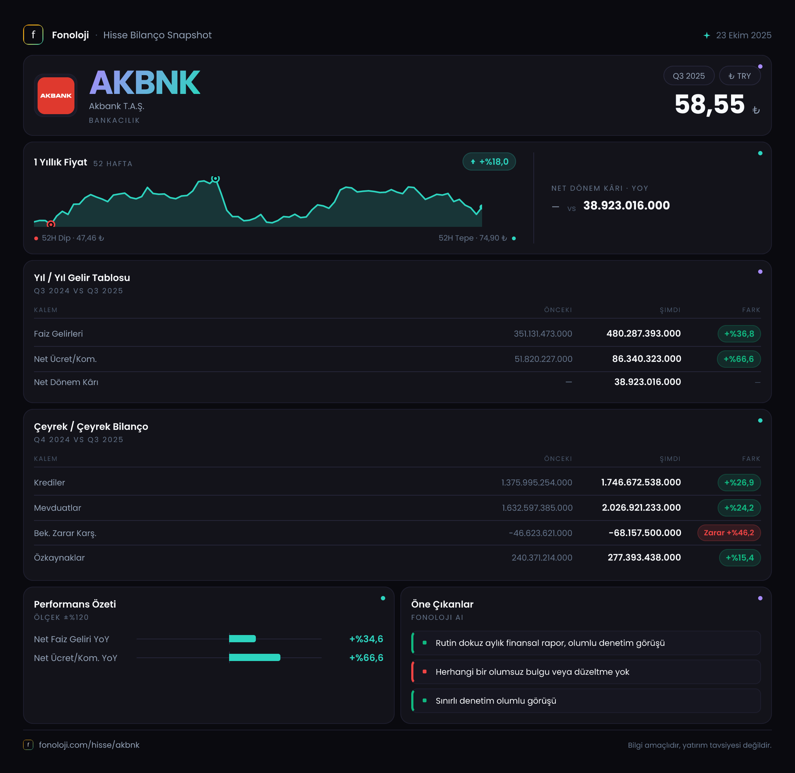The width and height of the screenshot is (795, 773).
Task: Click the Akbank T.A.Ş. company name
Action: [x=117, y=106]
